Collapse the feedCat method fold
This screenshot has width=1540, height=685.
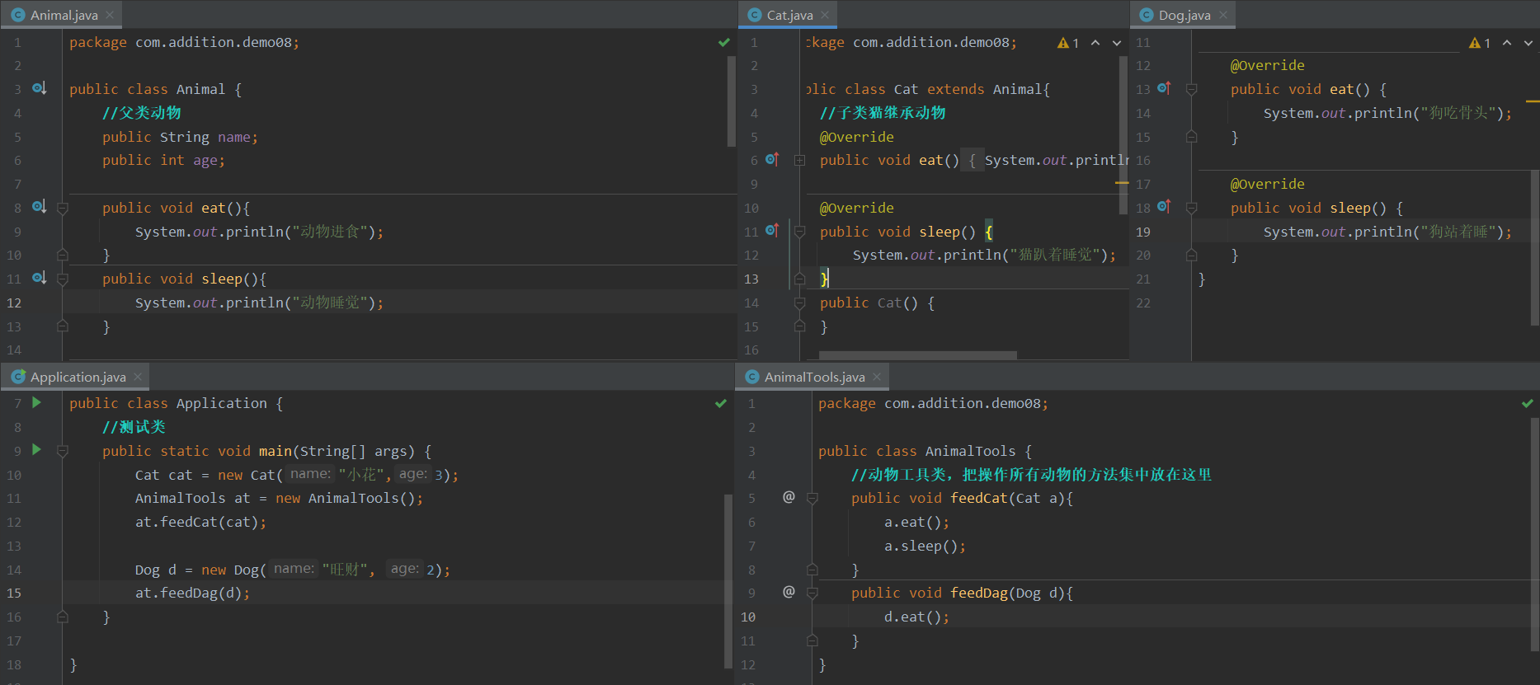[x=812, y=499]
